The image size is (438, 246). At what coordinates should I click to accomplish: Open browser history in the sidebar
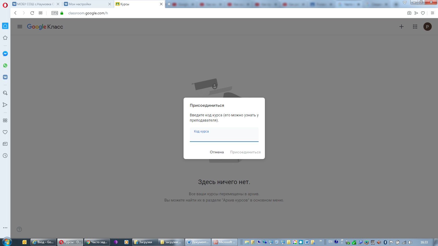5,156
